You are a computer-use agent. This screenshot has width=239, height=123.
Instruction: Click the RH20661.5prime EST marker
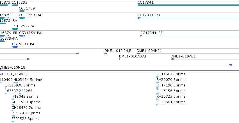[x=157, y=105]
